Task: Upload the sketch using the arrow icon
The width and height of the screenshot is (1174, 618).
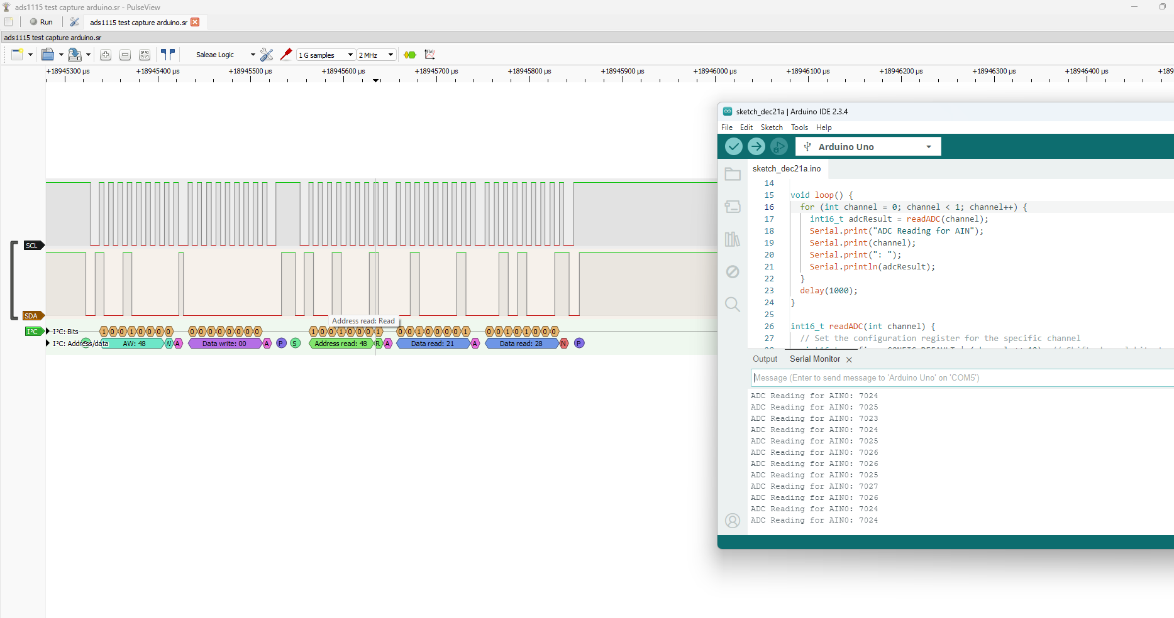Action: pyautogui.click(x=756, y=146)
